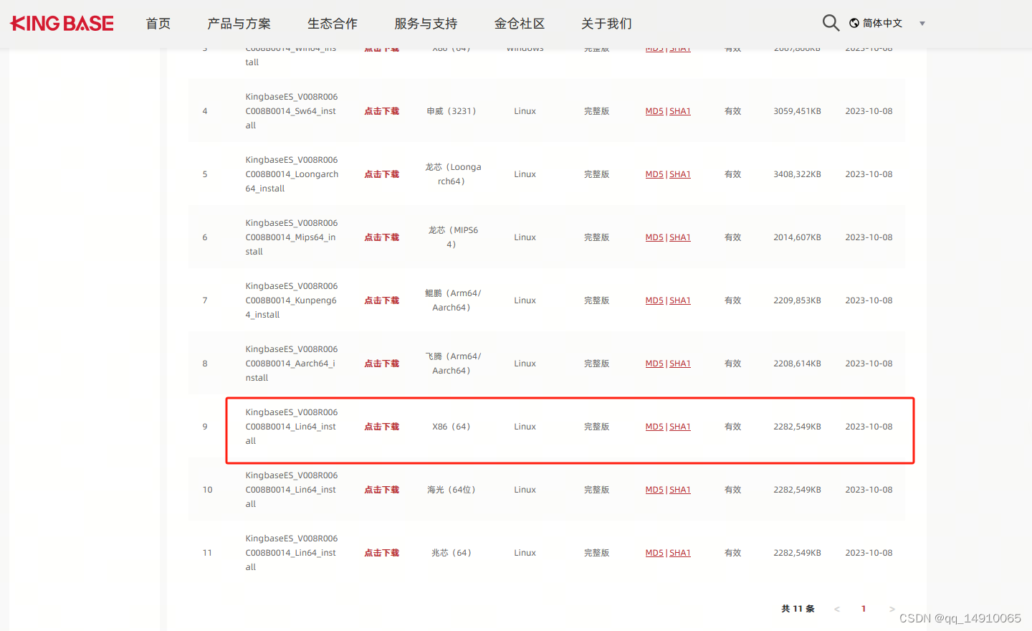Open the 关于我们 menu
This screenshot has height=631, width=1032.
606,24
